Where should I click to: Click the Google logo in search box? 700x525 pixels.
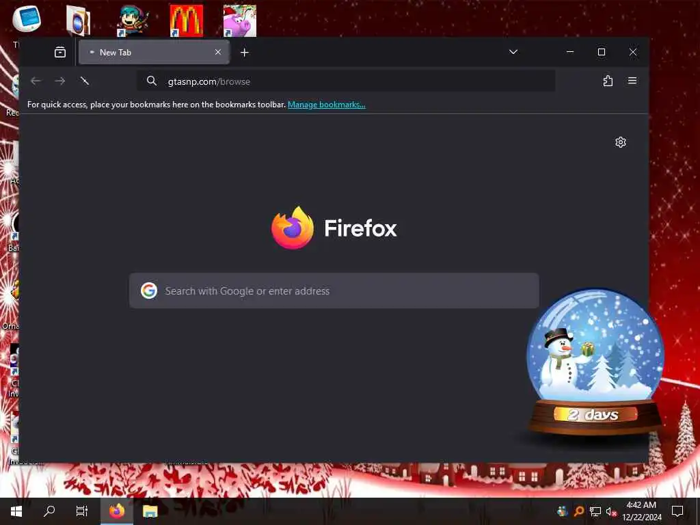point(149,291)
